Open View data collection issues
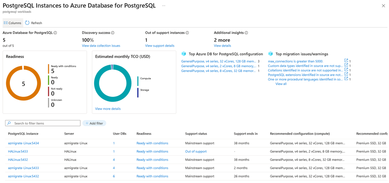Screen dimensions: 389x183 (x=101, y=45)
